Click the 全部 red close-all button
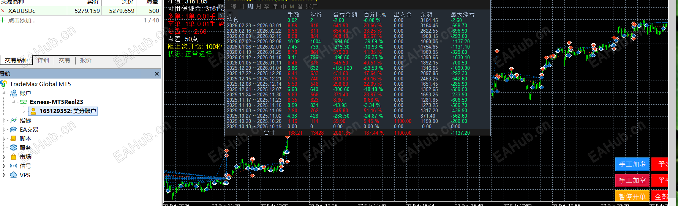Image resolution: width=678 pixels, height=206 pixels. click(660, 197)
